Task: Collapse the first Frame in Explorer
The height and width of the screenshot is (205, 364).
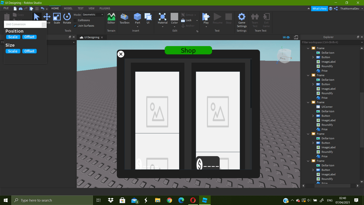Action: point(308,48)
